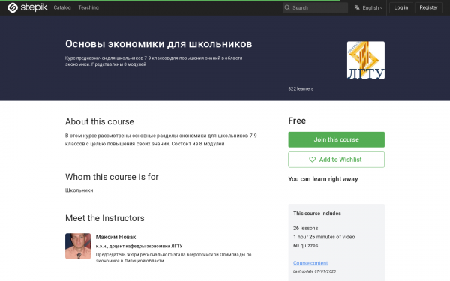Click the 60 quizzes entry
Screen dimensions: 450x281
pyautogui.click(x=306, y=246)
